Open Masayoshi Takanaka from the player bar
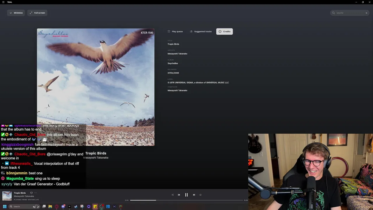373x210 pixels. coord(24,196)
